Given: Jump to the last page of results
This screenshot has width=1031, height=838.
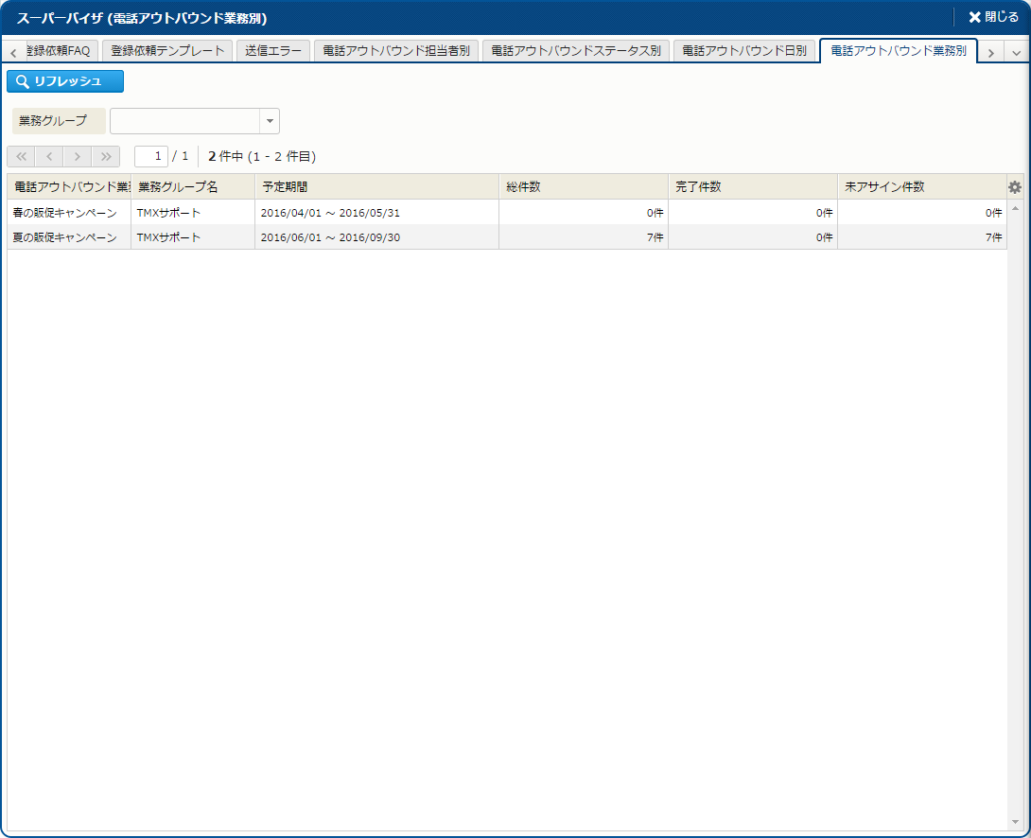Looking at the screenshot, I should pyautogui.click(x=106, y=157).
